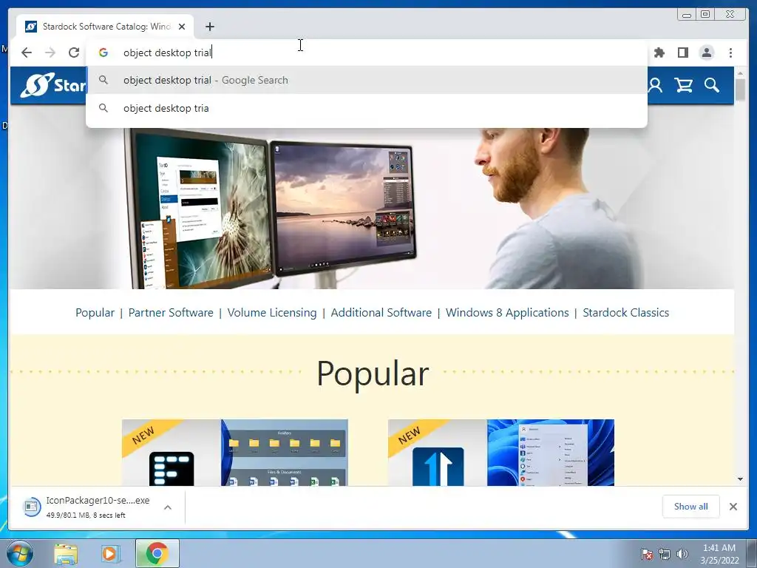The image size is (757, 568).
Task: Select the Stardock Software Catalog tab
Action: tap(105, 27)
